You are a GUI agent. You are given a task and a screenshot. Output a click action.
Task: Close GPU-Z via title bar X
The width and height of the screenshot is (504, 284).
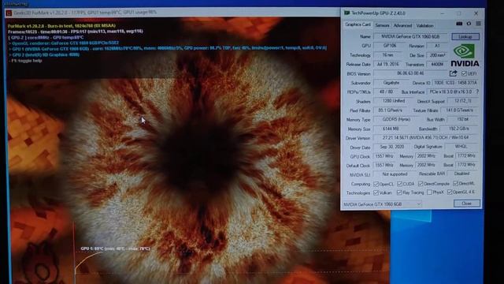476,13
